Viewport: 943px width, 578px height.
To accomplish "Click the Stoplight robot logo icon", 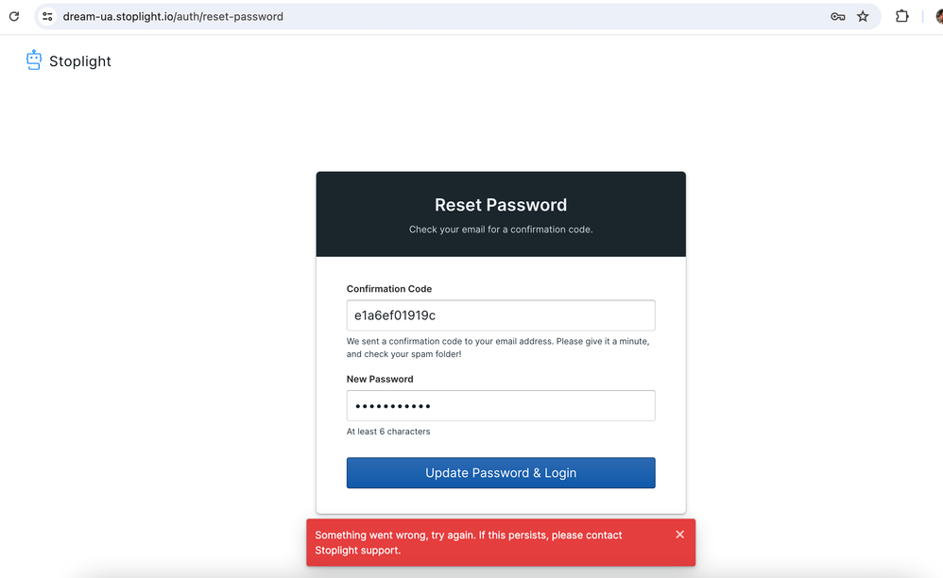I will 34,60.
